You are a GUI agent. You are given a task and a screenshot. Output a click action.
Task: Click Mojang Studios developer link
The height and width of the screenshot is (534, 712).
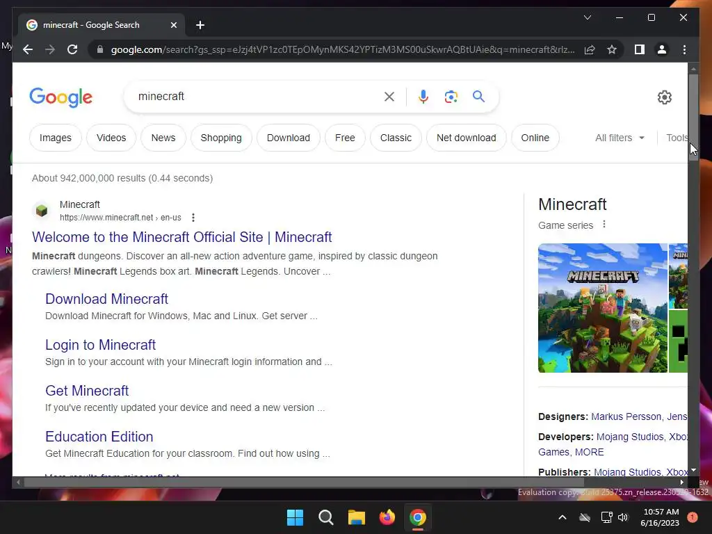tap(630, 437)
